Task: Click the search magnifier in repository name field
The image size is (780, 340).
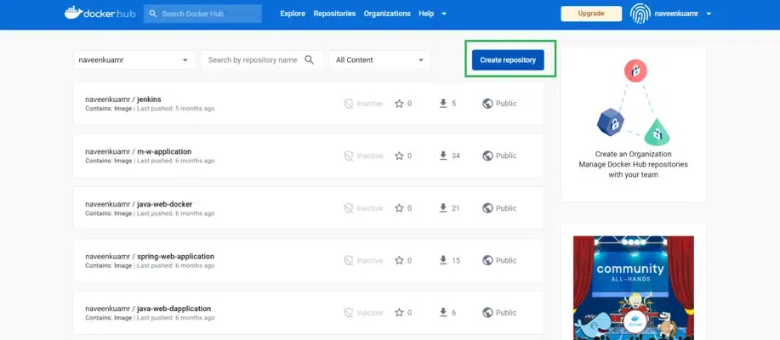Action: 310,60
